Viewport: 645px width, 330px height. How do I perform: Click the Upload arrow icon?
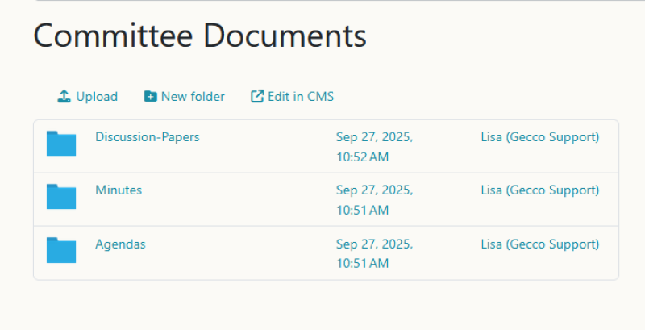(64, 97)
